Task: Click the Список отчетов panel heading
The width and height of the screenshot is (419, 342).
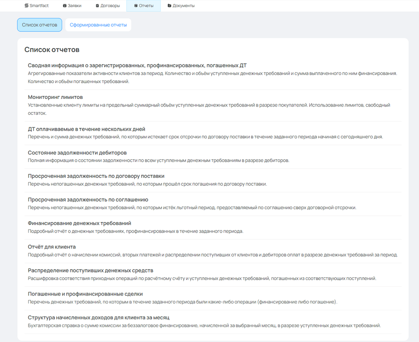Action: click(52, 50)
